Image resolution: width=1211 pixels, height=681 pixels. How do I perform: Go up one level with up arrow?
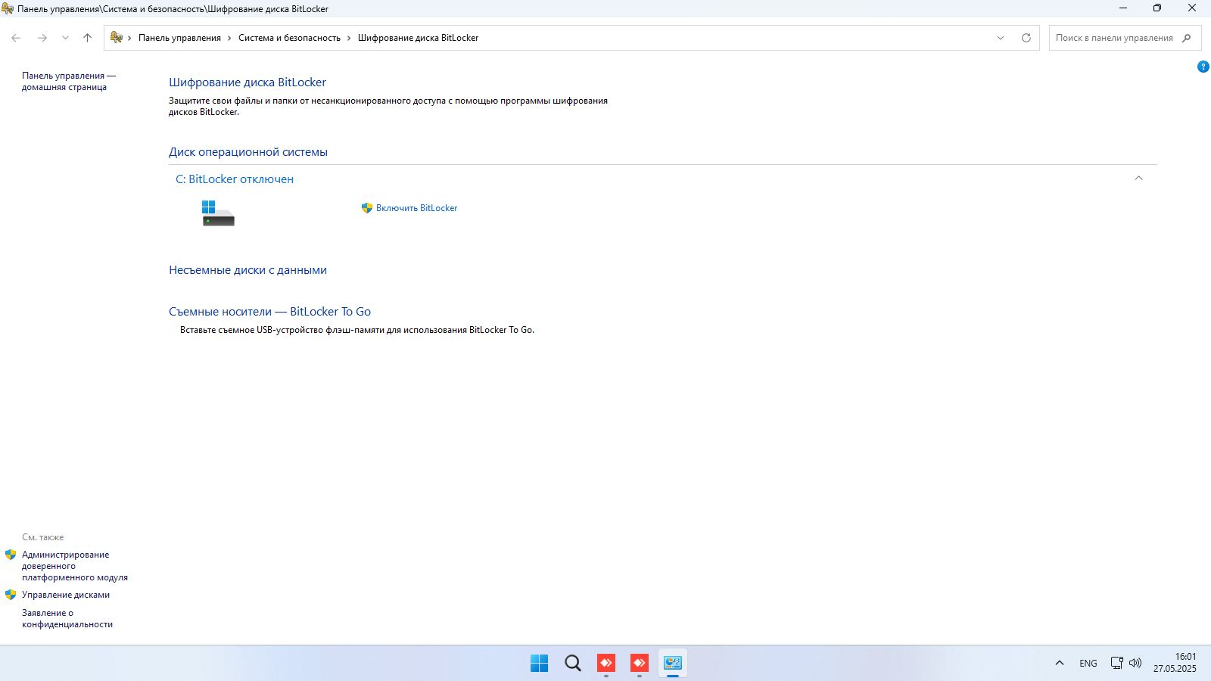[88, 38]
